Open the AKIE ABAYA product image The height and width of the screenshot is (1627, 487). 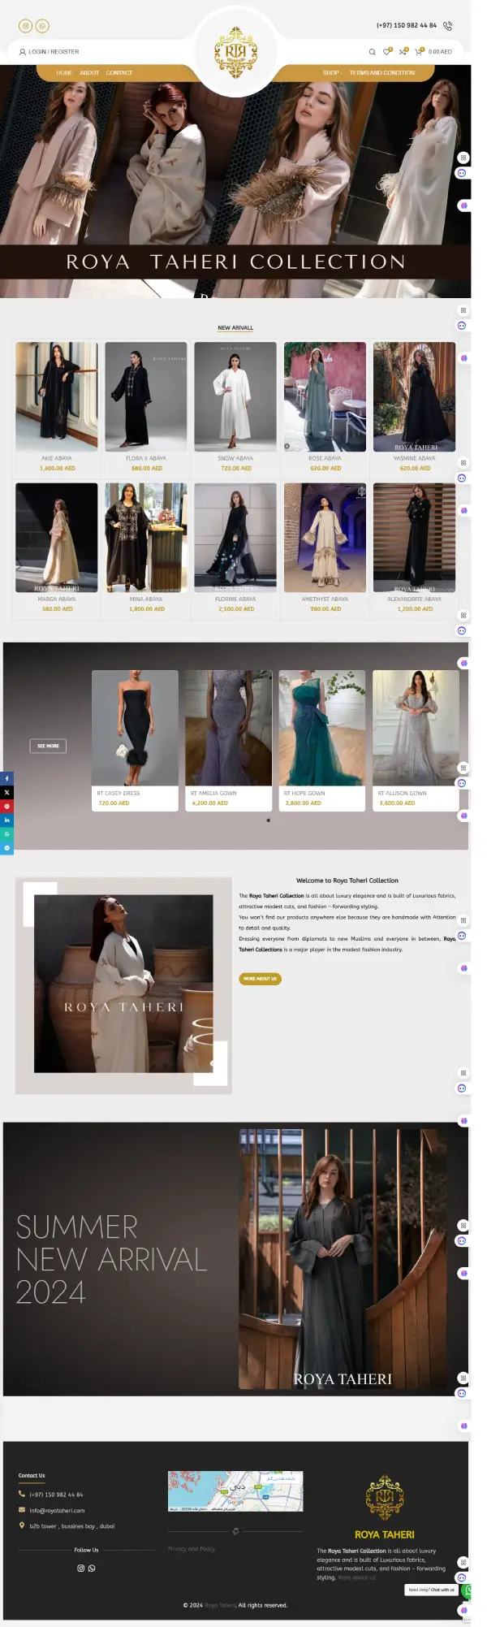(57, 396)
